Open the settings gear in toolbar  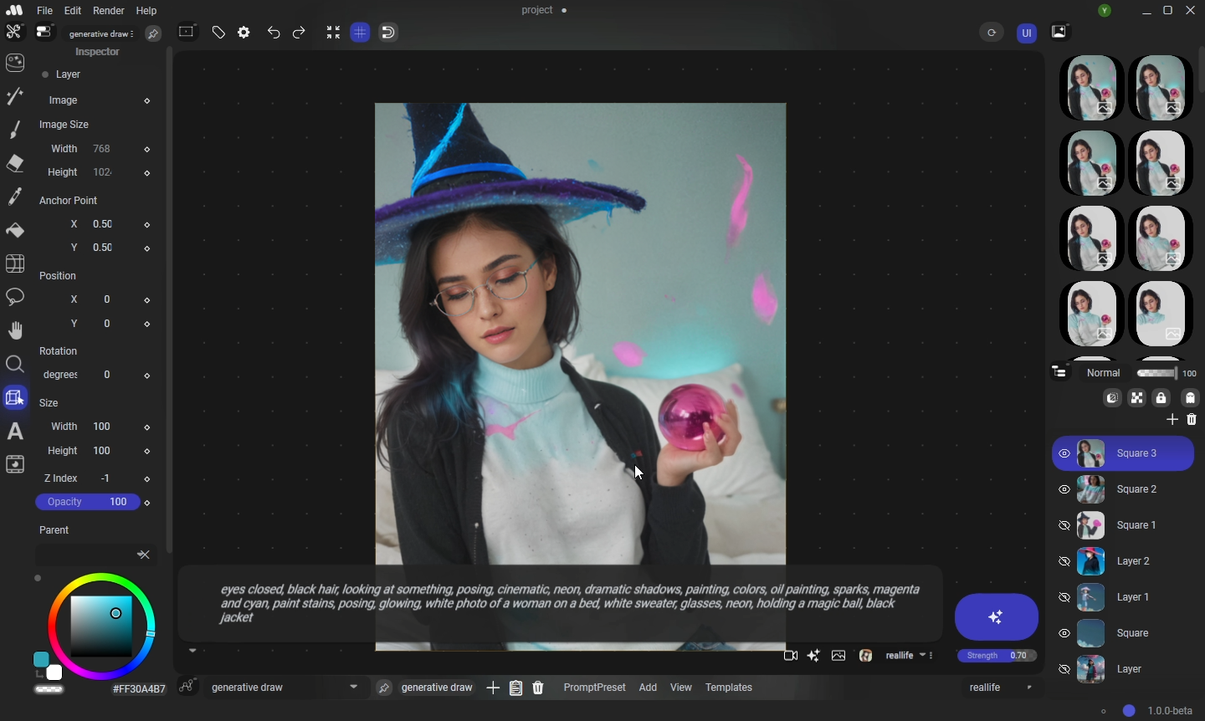coord(244,33)
